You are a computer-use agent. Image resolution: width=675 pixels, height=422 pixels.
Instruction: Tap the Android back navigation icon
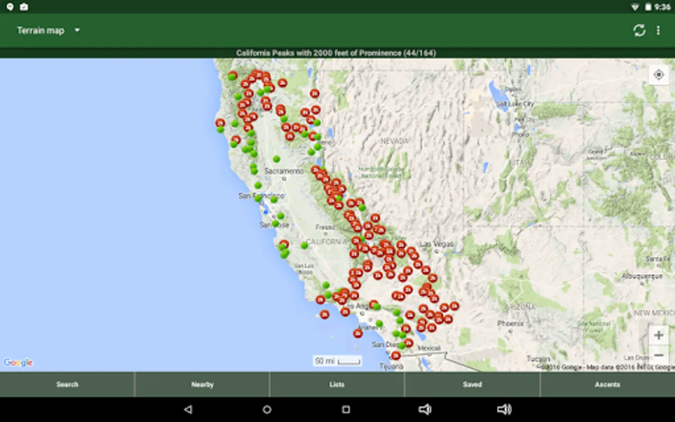point(188,409)
